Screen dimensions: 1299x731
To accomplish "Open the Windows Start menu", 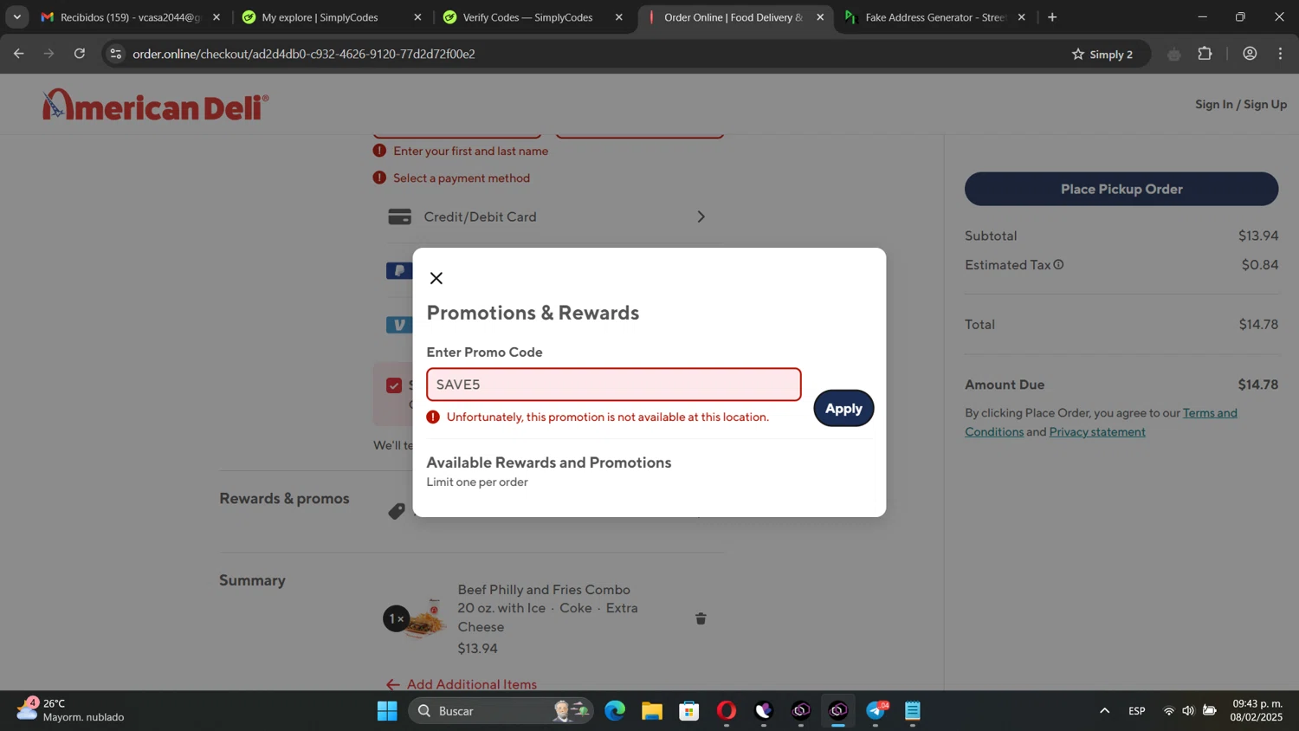I will (x=387, y=711).
